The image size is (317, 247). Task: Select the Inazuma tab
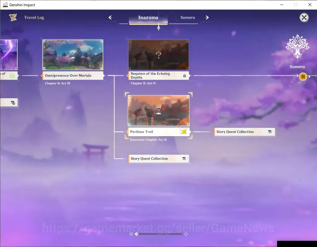(148, 18)
